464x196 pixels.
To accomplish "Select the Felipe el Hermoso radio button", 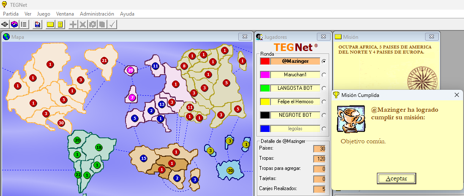I will click(324, 102).
